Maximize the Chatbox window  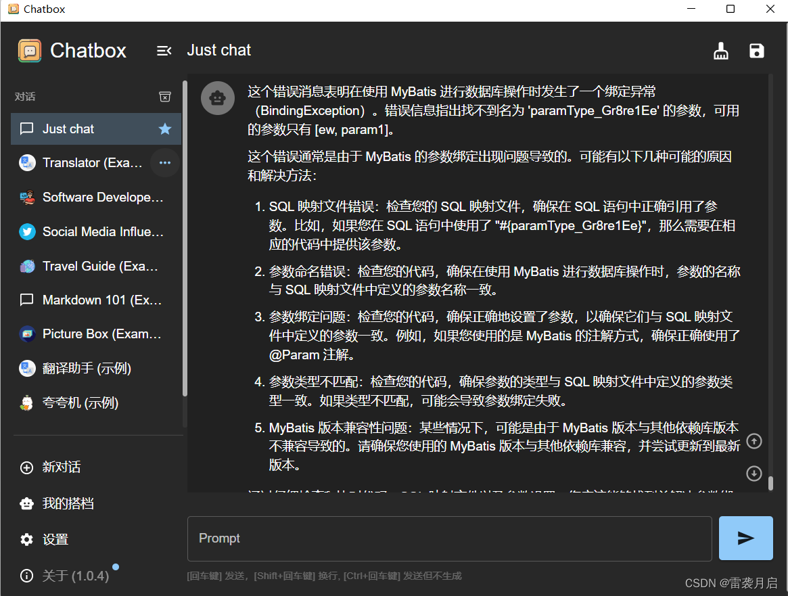coord(731,9)
